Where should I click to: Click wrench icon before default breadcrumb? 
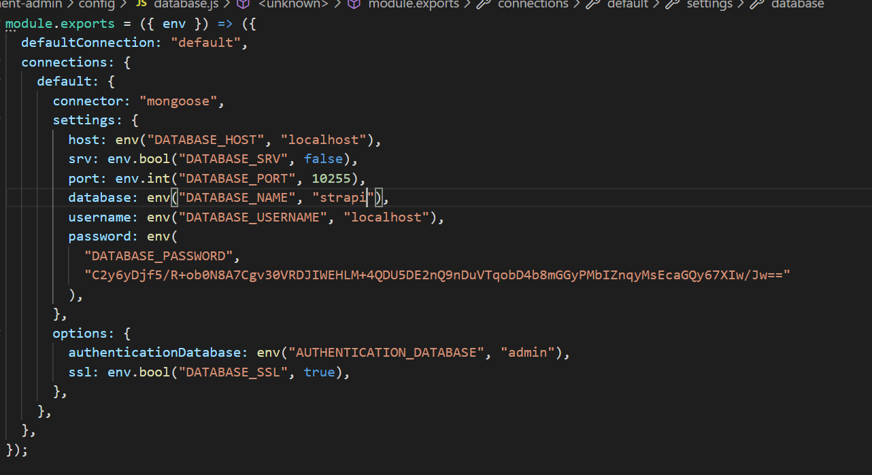593,4
